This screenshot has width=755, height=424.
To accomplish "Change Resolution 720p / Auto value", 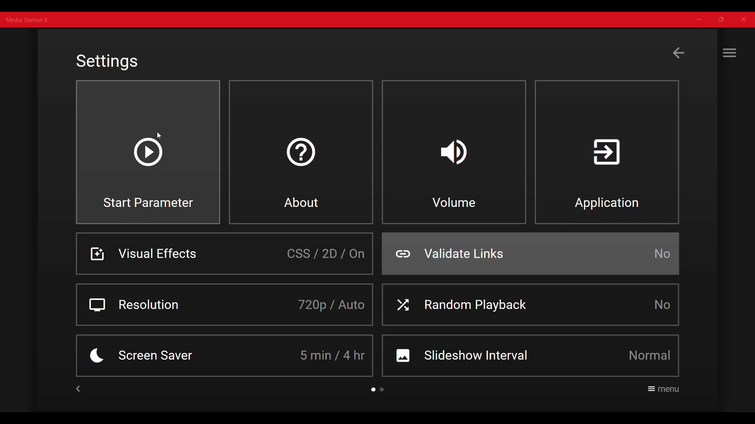I will 331,305.
